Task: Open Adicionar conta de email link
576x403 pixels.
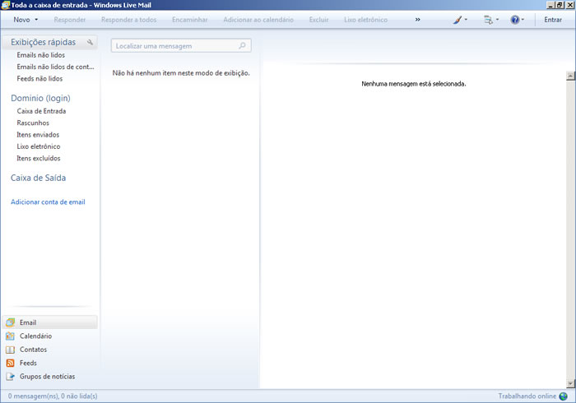Action: pyautogui.click(x=48, y=201)
